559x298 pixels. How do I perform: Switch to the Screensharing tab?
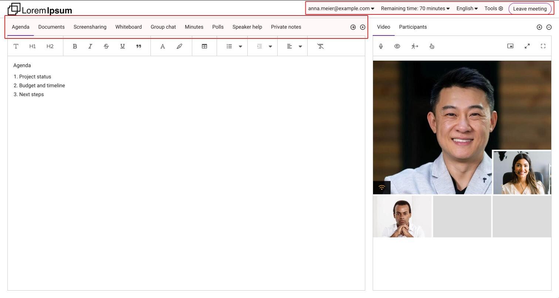tap(90, 27)
